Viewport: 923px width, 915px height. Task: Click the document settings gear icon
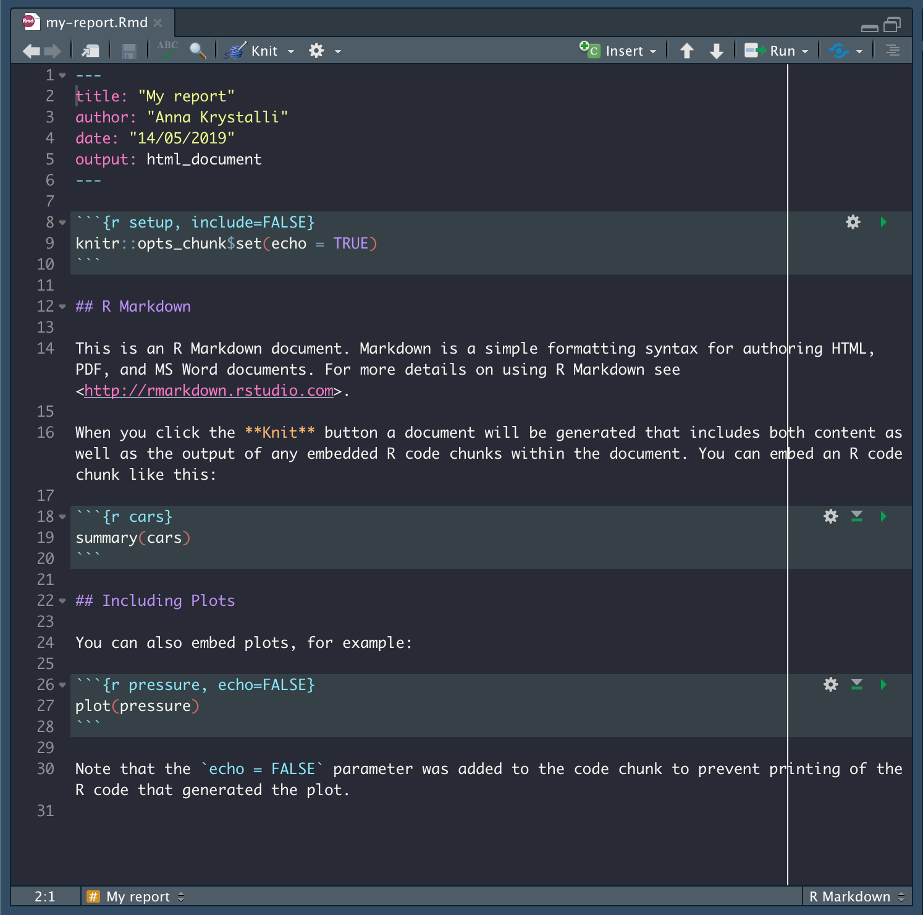[316, 51]
